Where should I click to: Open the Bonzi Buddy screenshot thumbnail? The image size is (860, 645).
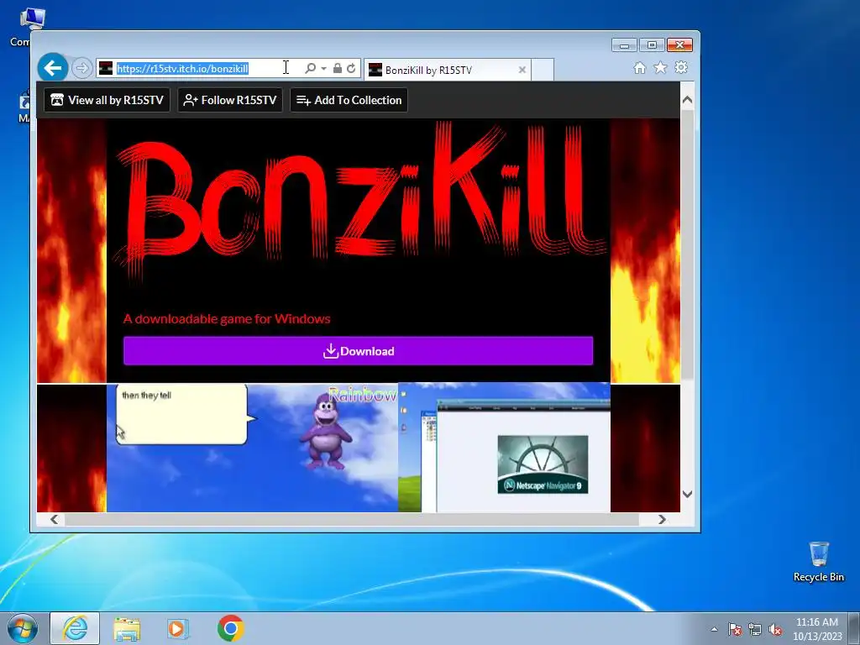[252, 448]
